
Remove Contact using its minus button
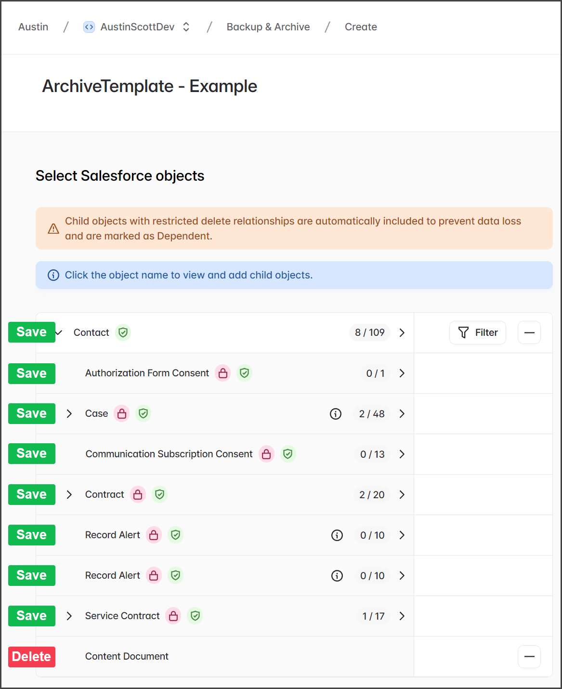529,332
